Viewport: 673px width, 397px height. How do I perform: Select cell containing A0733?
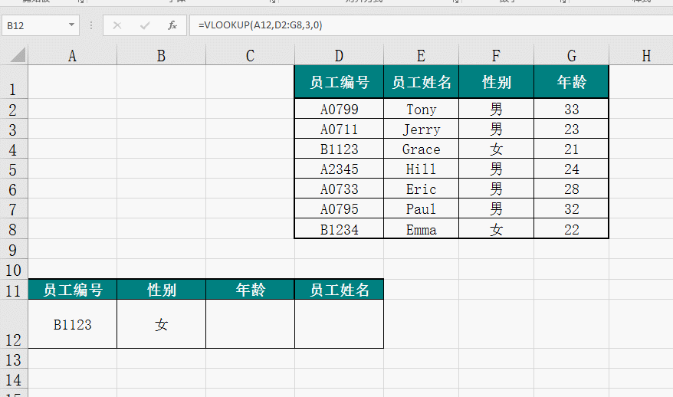339,189
